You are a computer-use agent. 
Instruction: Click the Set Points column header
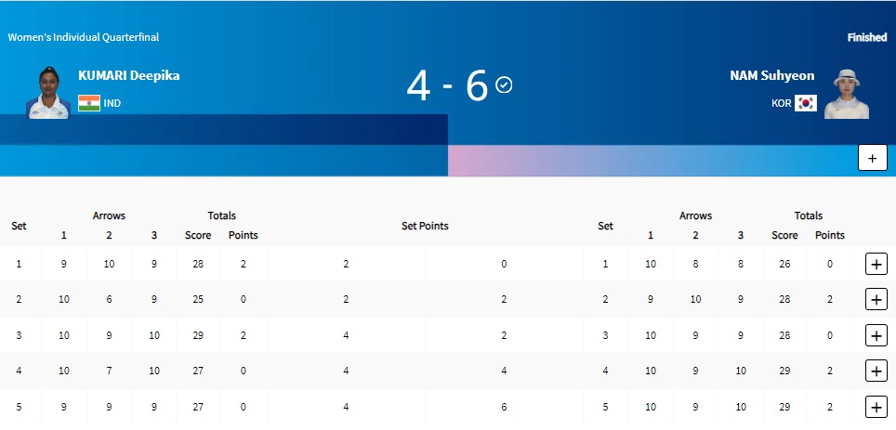pos(425,226)
